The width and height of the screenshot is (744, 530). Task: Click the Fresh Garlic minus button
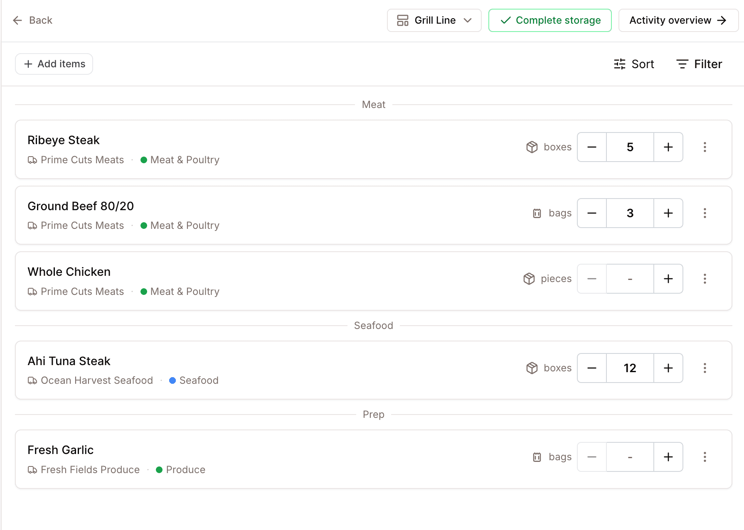592,457
